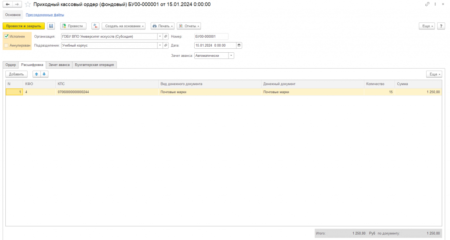Viewport: 450px width, 240px height.
Task: Add document to favorites with star icon
Action: (x=28, y=4)
